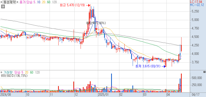Click the 5,250 price axis label

point(195,11)
